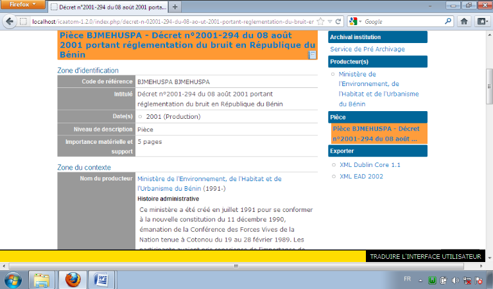This screenshot has width=493, height=289.
Task: Click the vertical scrollbar down arrow
Action: [489, 258]
